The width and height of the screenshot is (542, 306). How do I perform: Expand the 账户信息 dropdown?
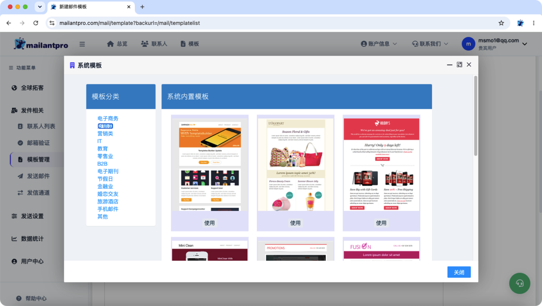pos(379,44)
